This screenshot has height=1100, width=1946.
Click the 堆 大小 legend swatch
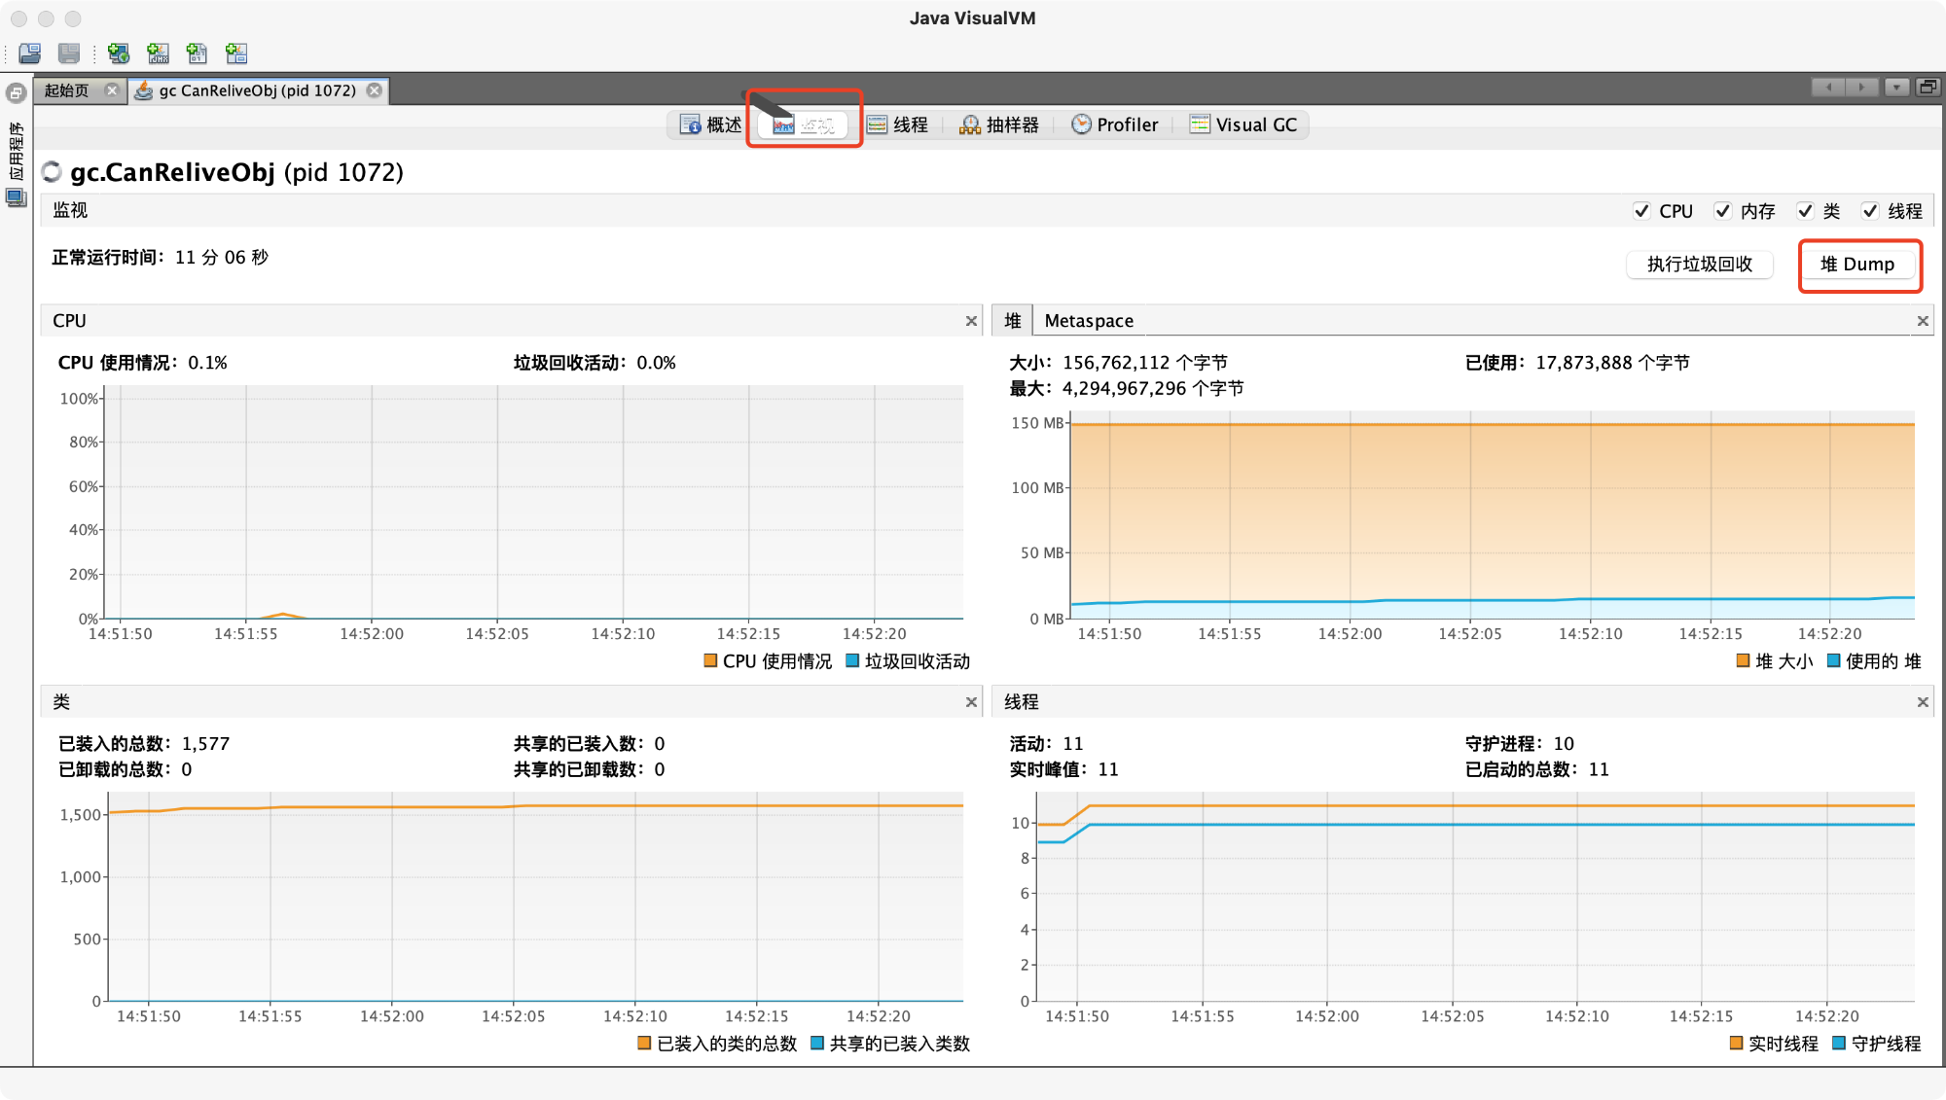[1743, 660]
